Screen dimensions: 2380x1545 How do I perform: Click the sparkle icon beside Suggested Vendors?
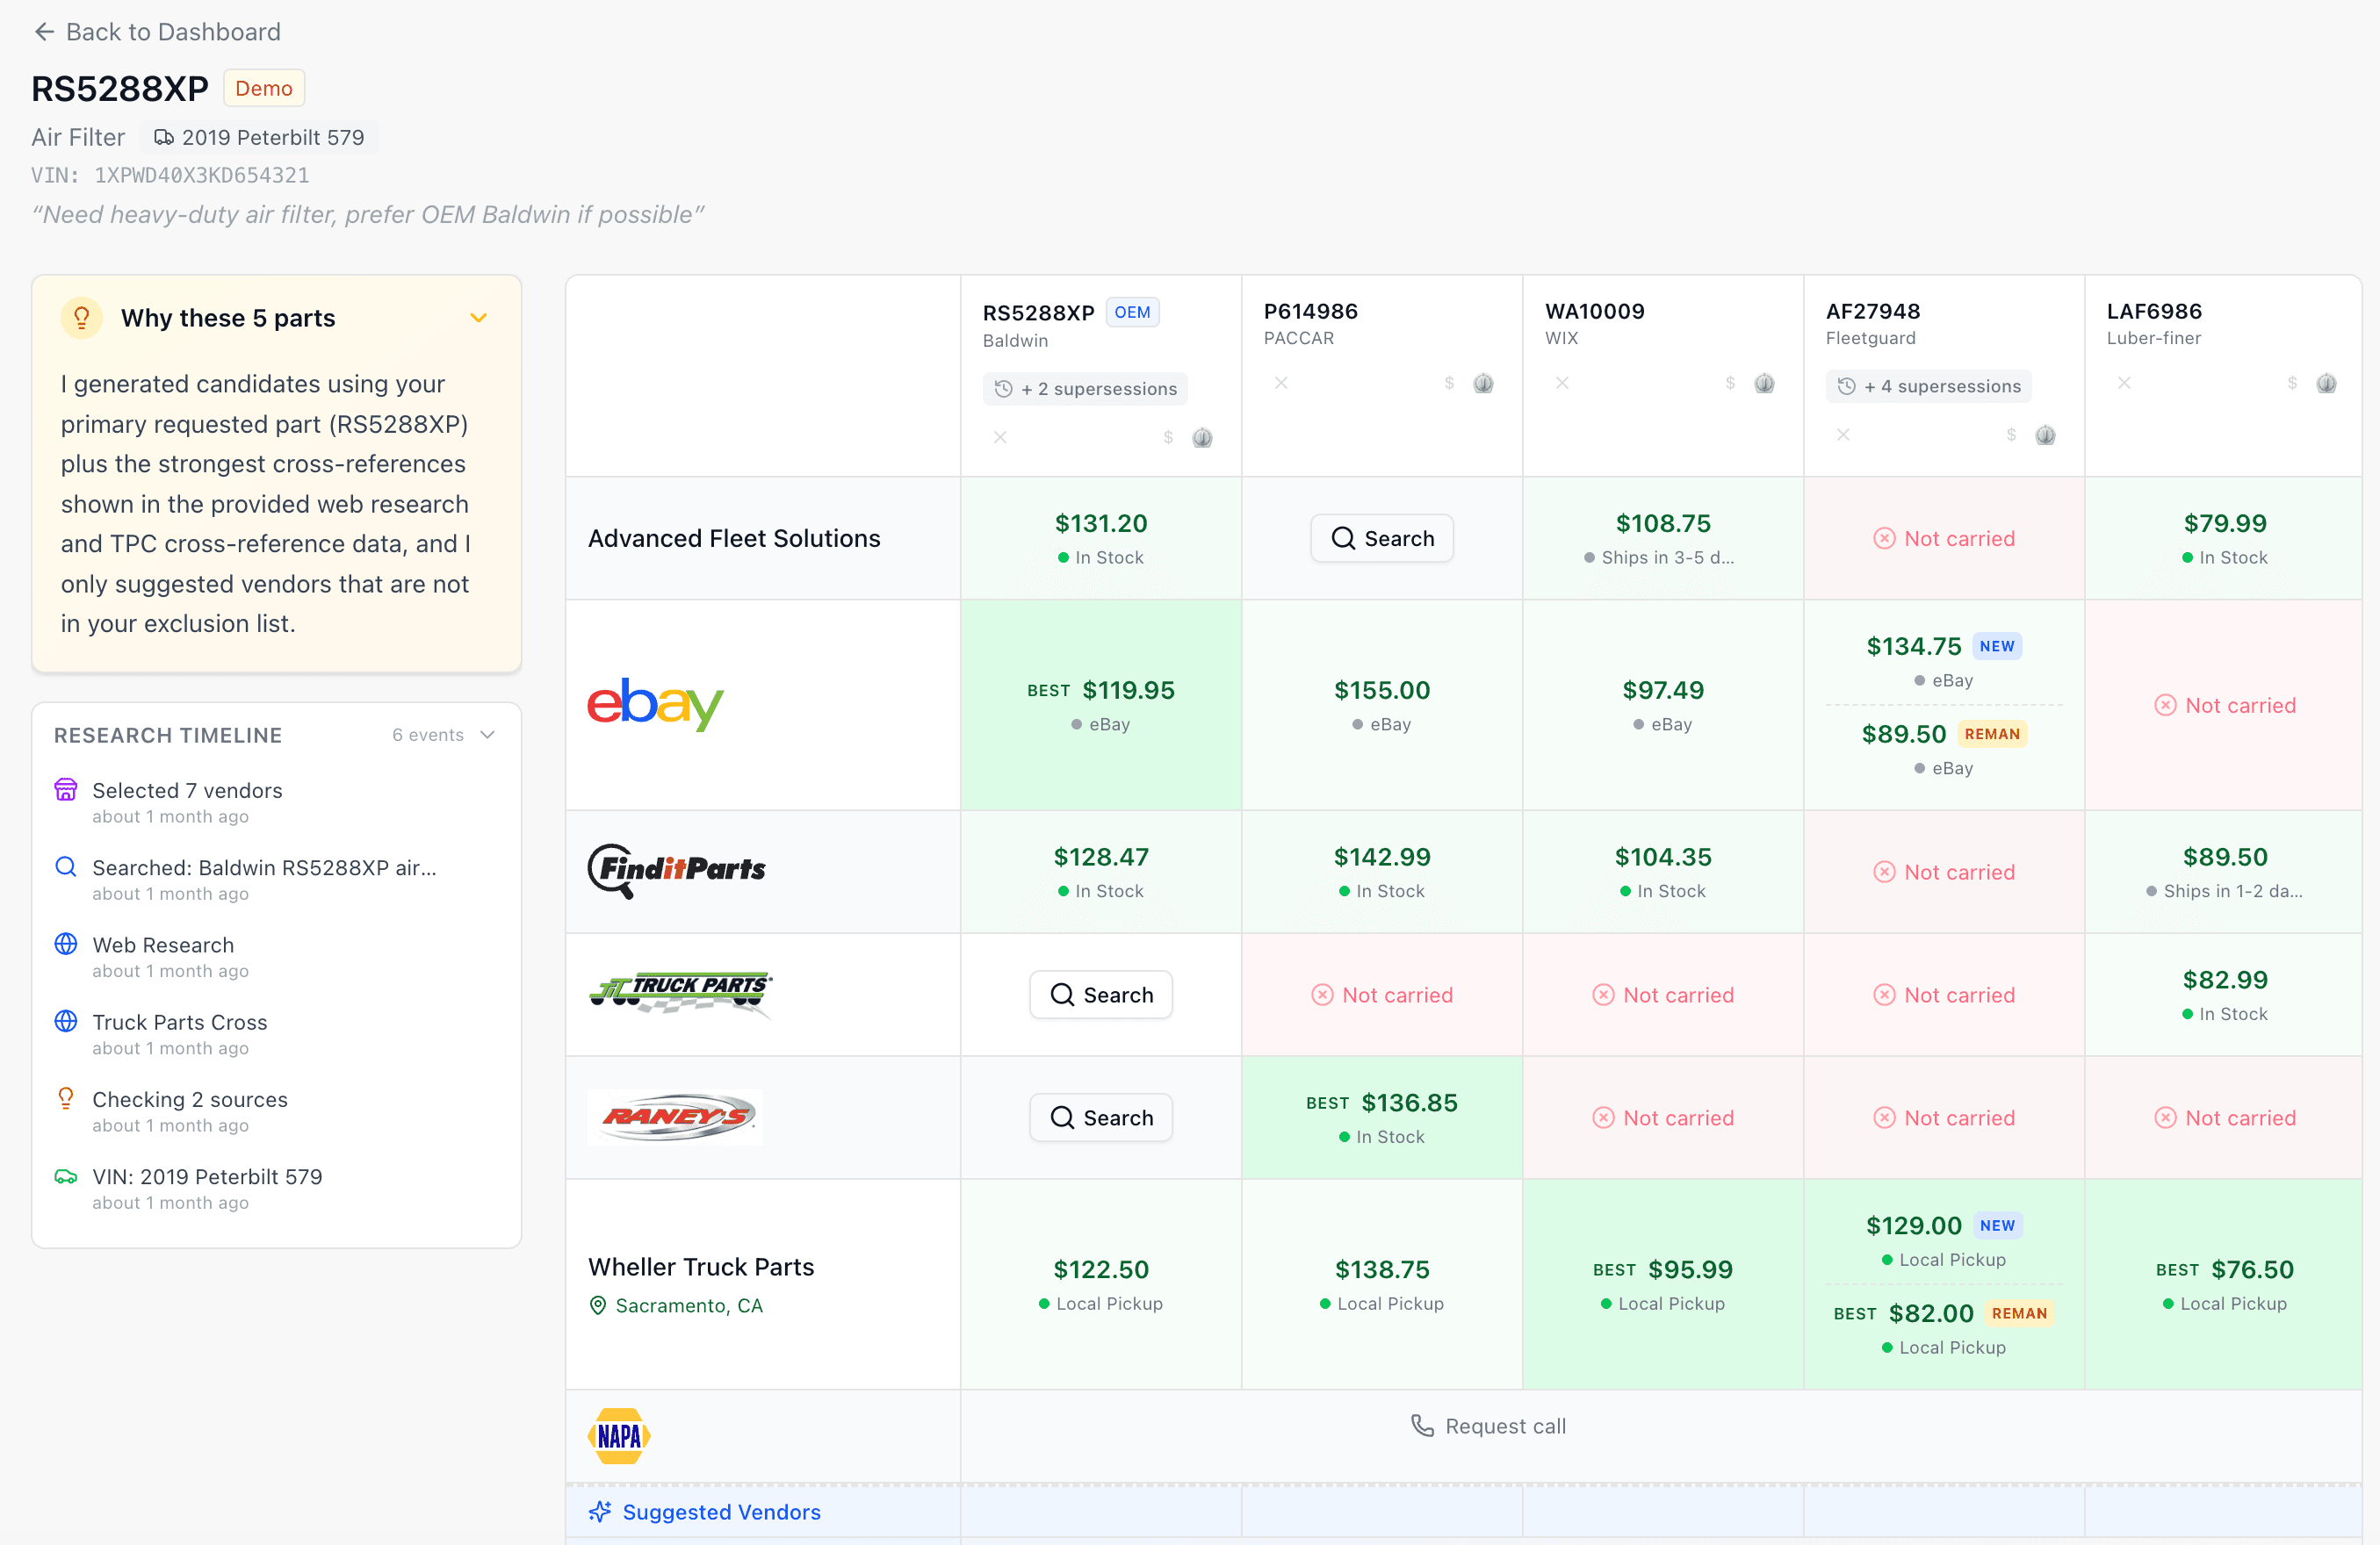[600, 1511]
